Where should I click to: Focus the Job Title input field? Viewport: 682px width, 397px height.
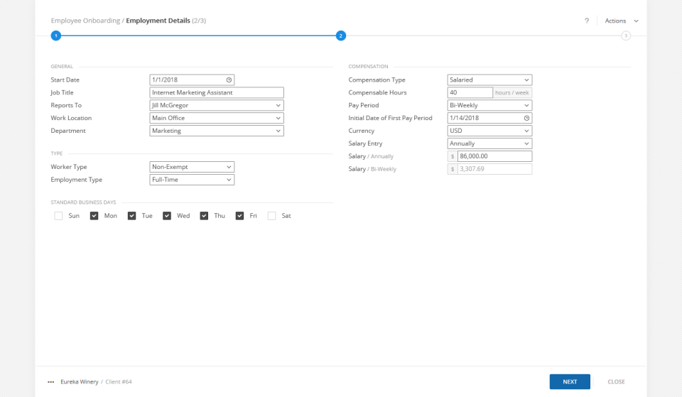(217, 92)
